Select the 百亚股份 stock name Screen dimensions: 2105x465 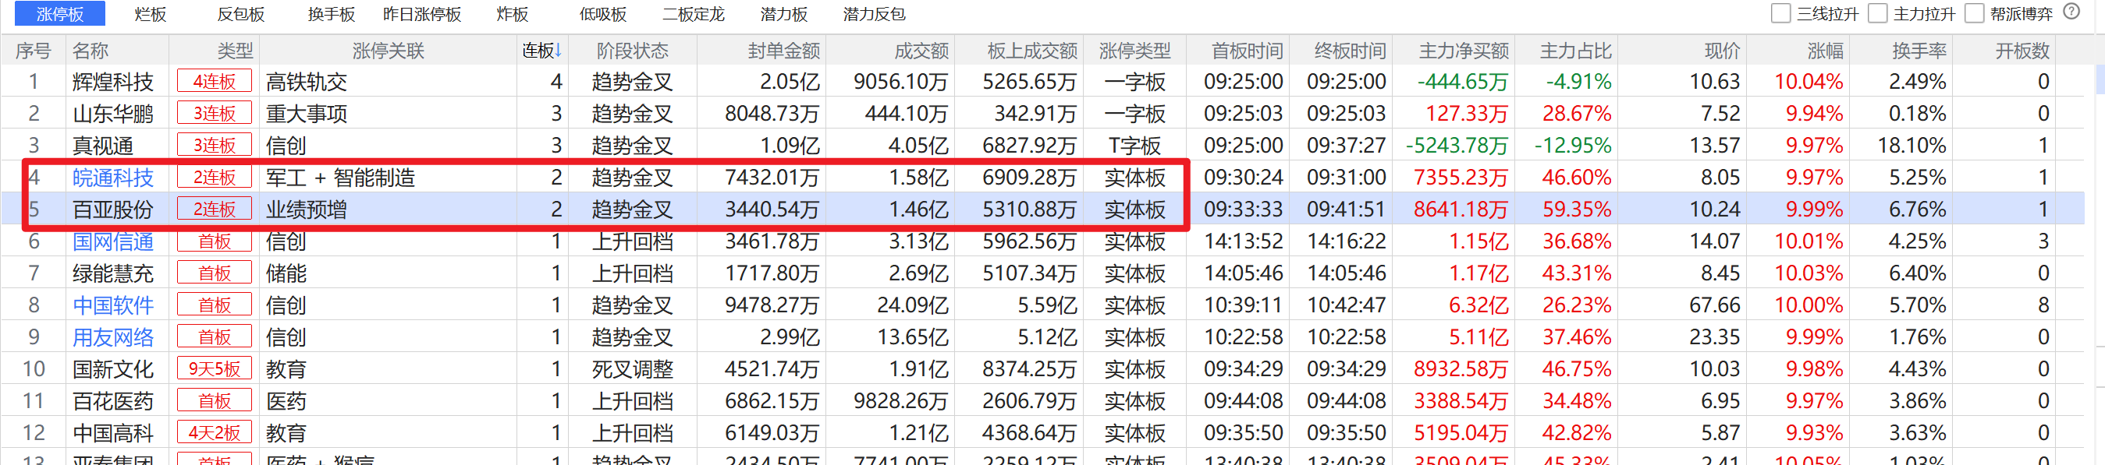point(113,210)
